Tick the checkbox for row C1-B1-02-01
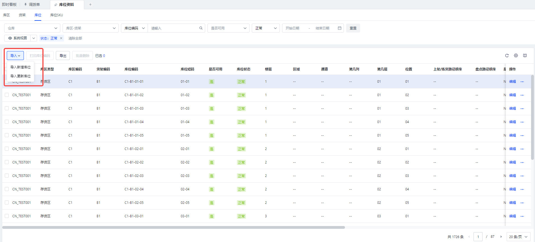 (7, 149)
